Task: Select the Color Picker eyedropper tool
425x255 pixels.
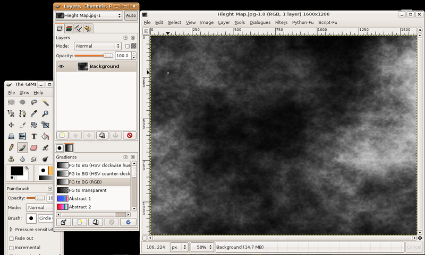Action: click(x=34, y=113)
